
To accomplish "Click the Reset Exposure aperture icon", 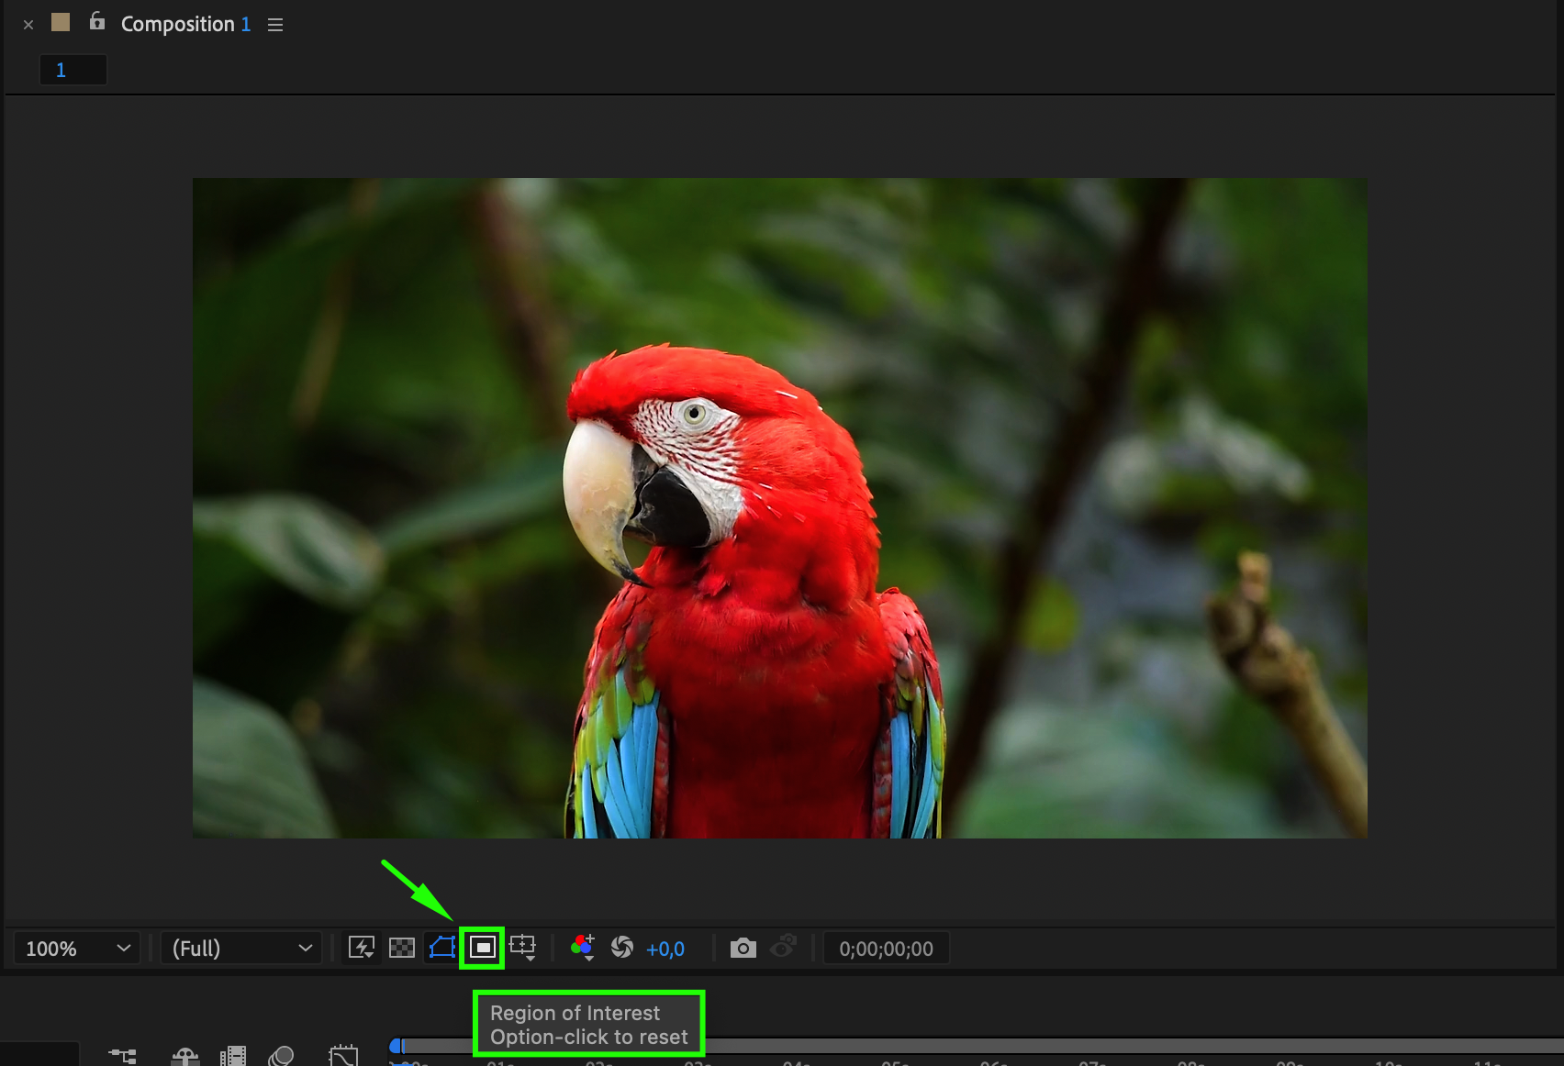I will (x=622, y=948).
